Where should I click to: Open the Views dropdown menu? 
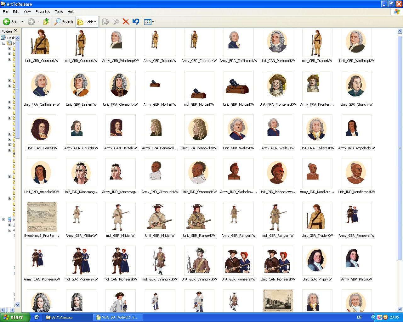[149, 22]
